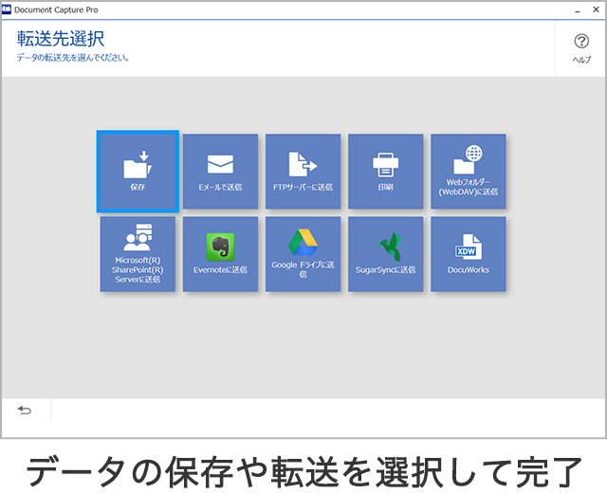
Task: Click the データの転送先を選んでください subtitle text
Action: click(x=73, y=58)
